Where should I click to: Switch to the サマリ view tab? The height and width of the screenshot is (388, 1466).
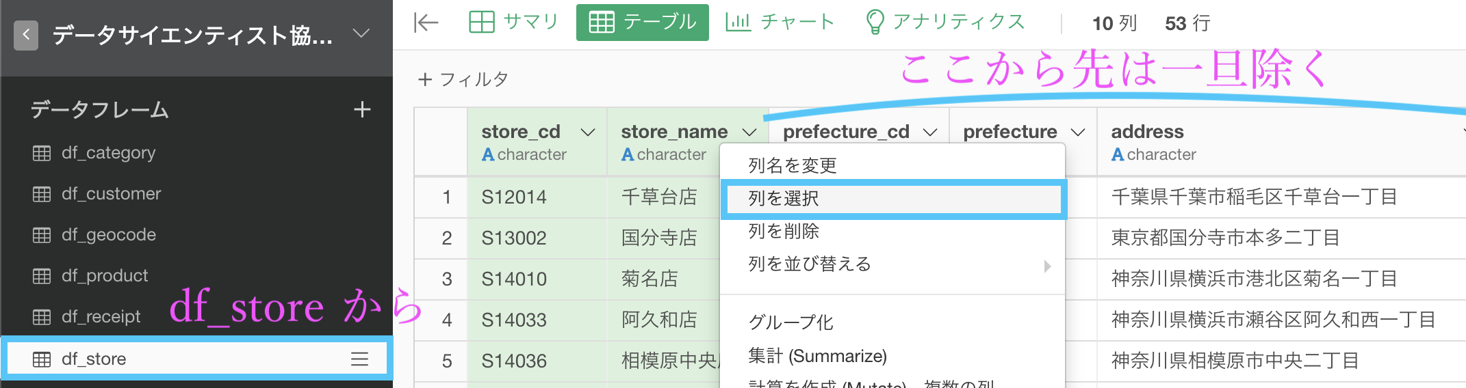click(514, 23)
